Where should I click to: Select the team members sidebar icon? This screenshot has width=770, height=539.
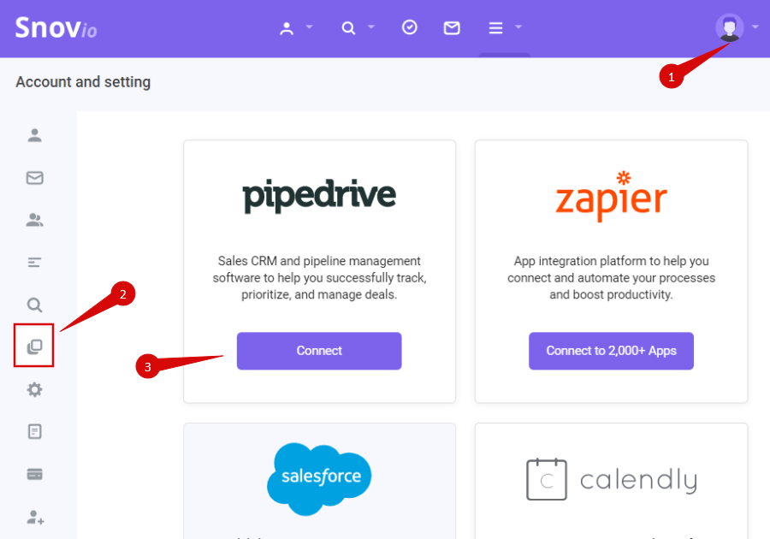[x=34, y=220]
